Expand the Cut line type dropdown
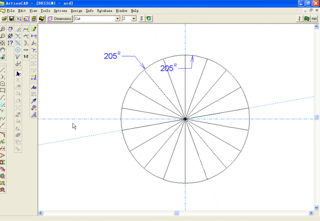Viewport: 320px width, 221px height. coord(117,19)
